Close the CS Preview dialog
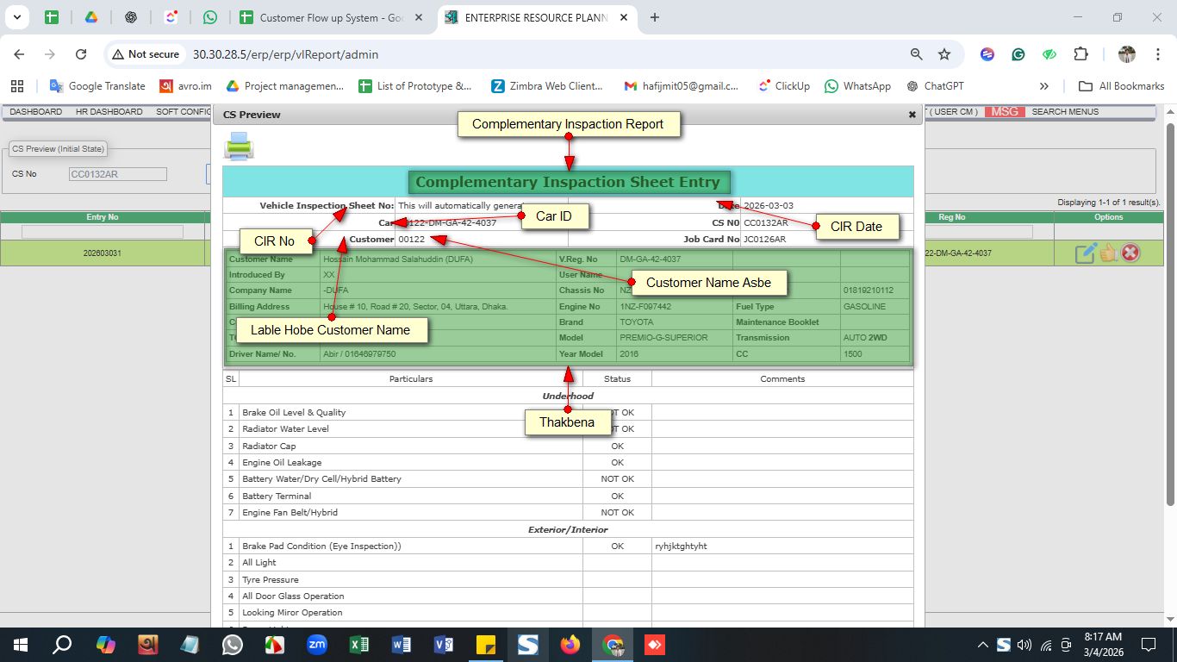Image resolution: width=1177 pixels, height=662 pixels. coord(912,115)
